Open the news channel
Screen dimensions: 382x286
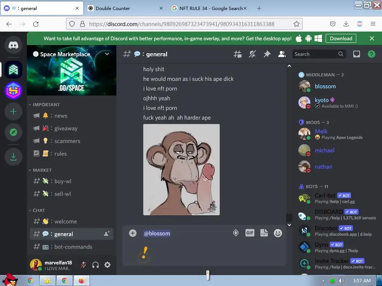pyautogui.click(x=72, y=116)
